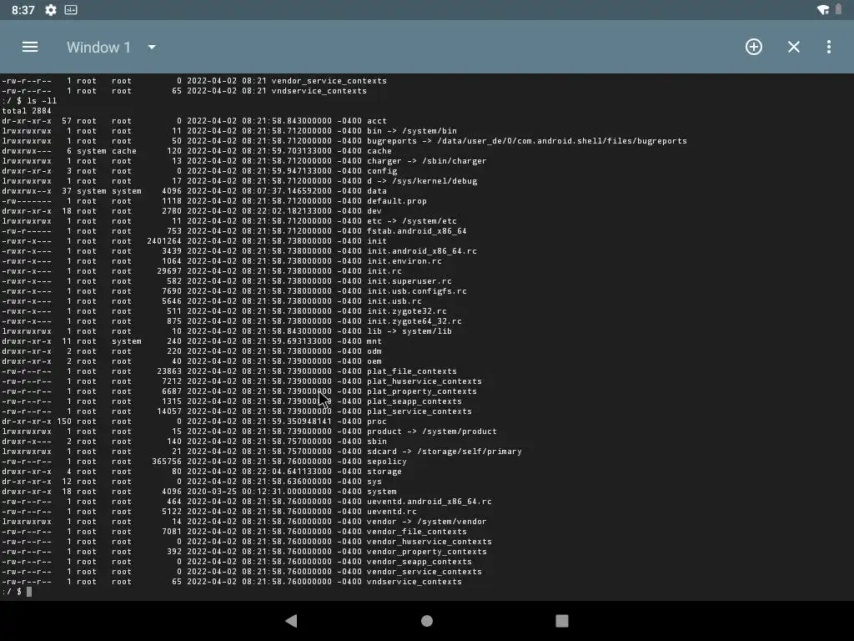This screenshot has height=641, width=854.
Task: Click the 'proc' directory name
Action: pyautogui.click(x=376, y=421)
